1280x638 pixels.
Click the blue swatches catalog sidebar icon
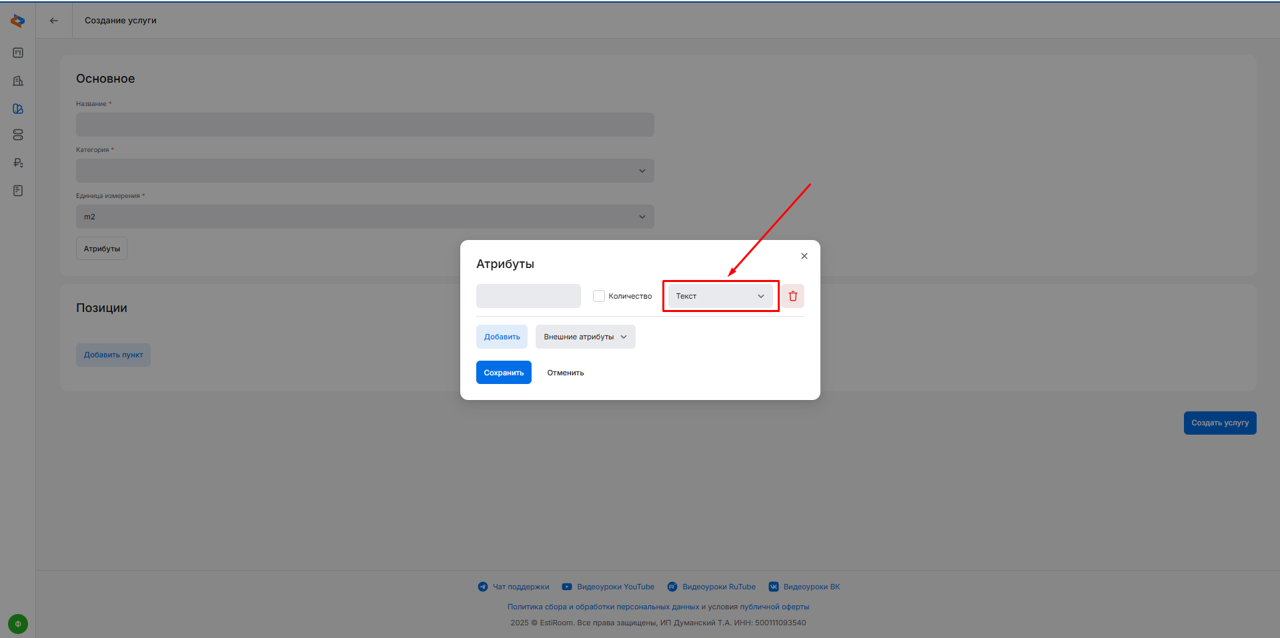[18, 109]
